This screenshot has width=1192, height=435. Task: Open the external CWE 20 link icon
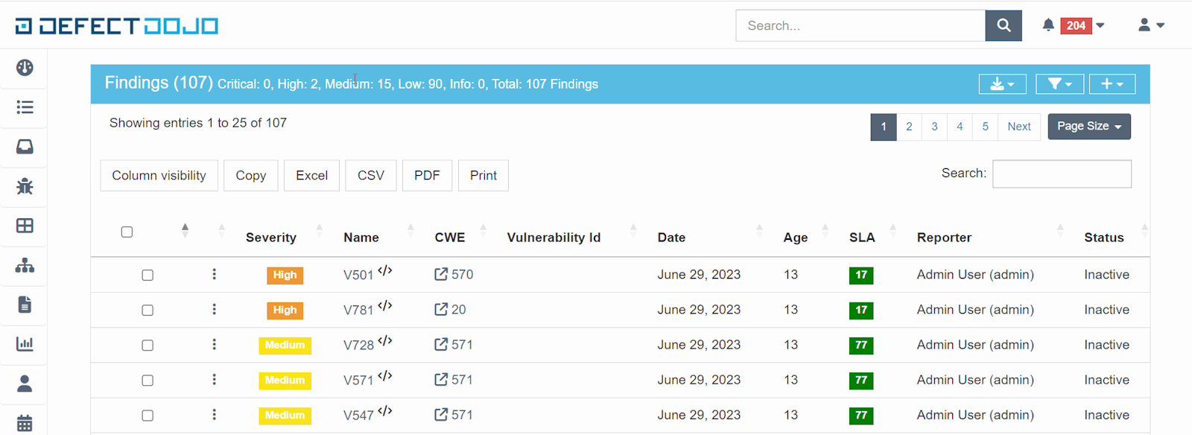441,309
